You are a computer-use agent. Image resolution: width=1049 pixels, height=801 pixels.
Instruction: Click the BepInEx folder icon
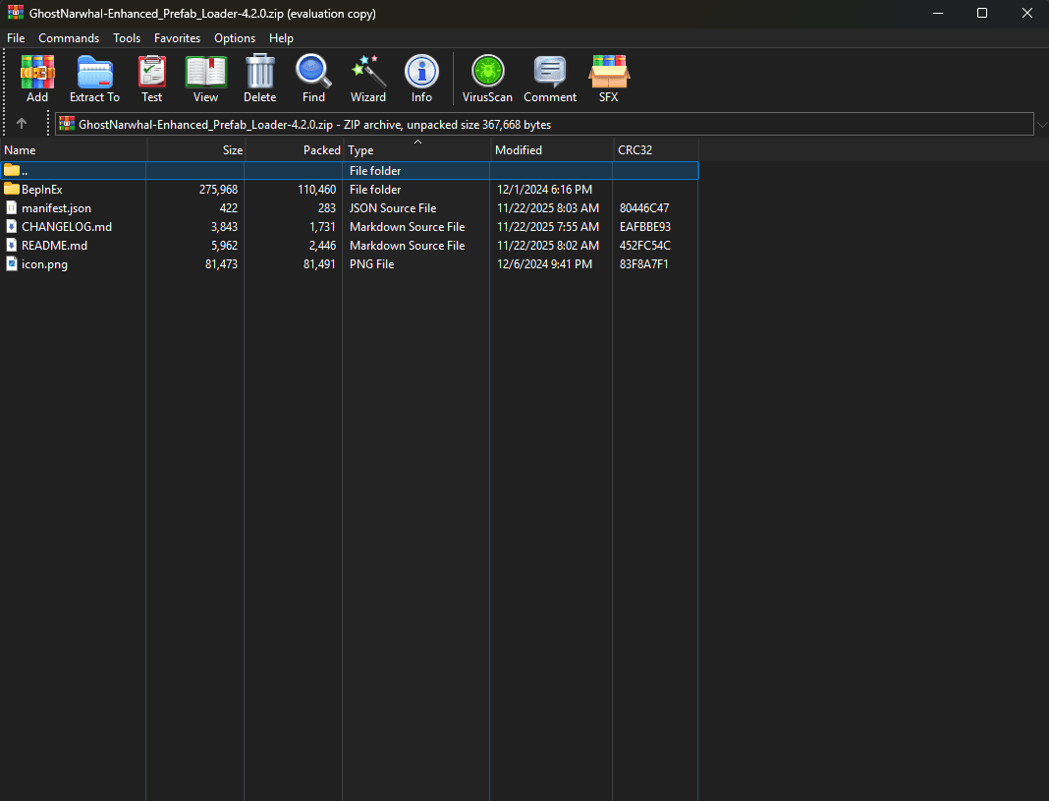[12, 189]
